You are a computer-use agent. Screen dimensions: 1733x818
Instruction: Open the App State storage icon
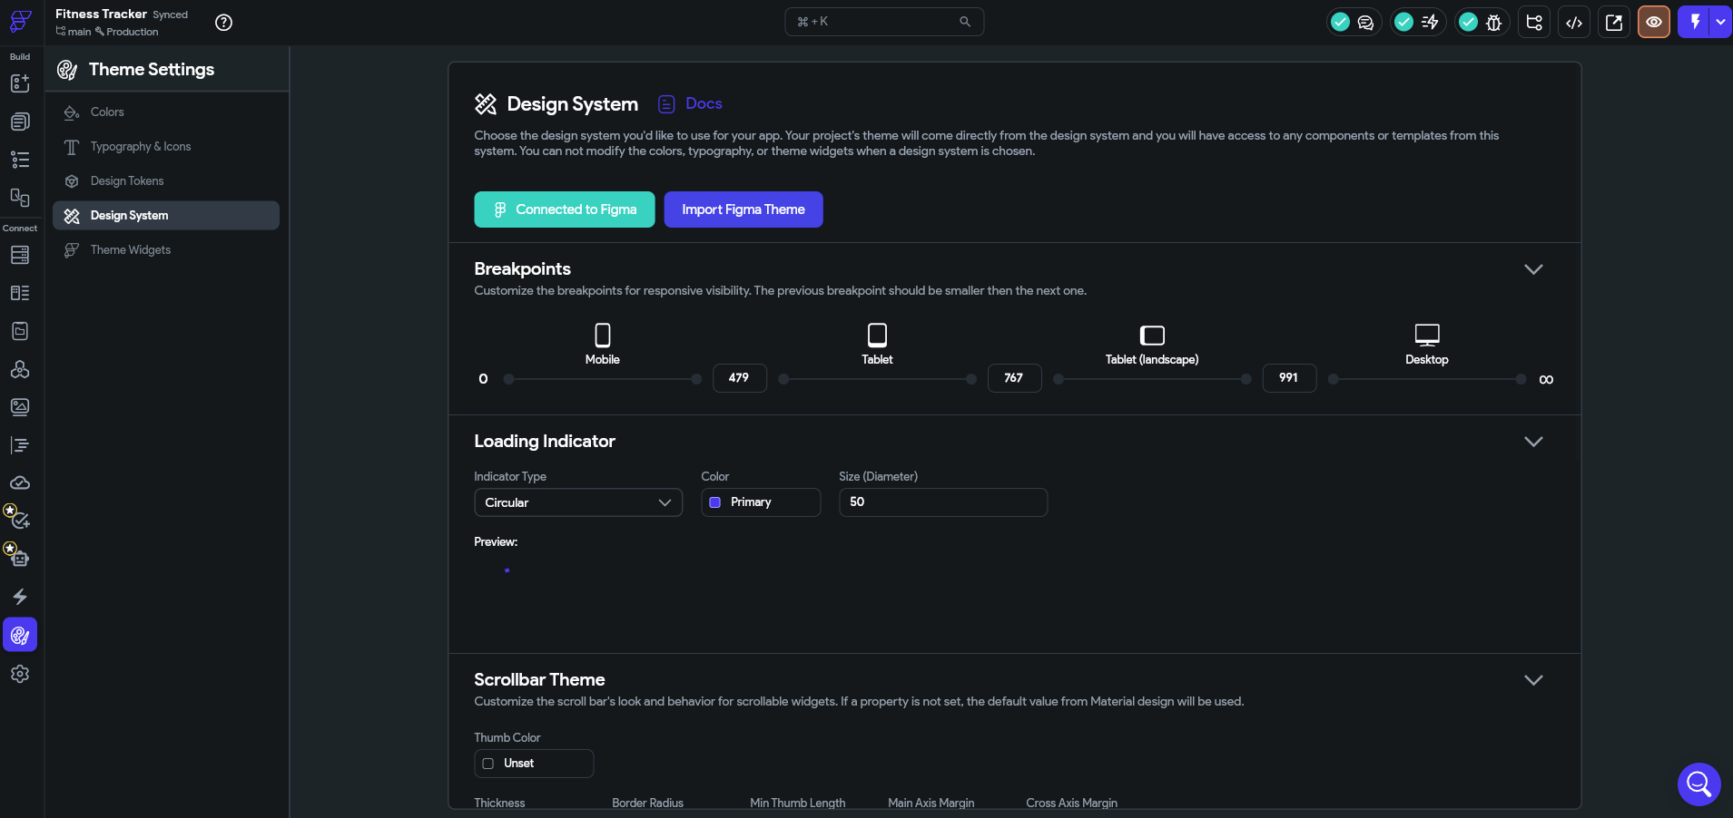tap(20, 331)
